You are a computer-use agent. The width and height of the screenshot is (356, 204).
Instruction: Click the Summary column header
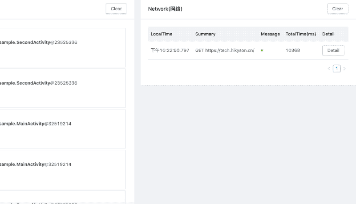coord(205,34)
